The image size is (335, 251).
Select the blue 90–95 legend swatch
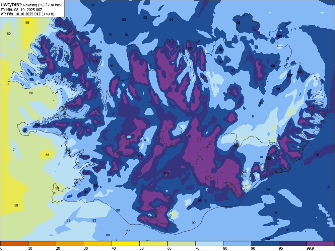pos(265,244)
